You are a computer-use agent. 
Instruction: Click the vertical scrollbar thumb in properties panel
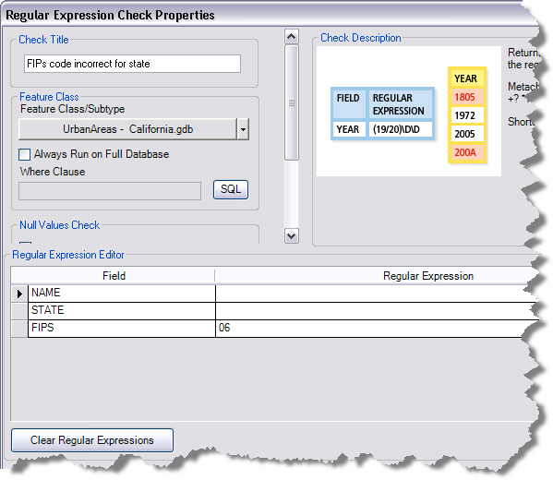292,102
